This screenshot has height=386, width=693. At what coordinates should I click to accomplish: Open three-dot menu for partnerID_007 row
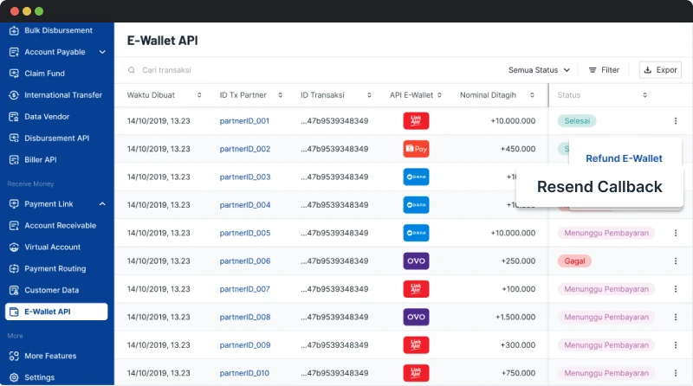[676, 289]
